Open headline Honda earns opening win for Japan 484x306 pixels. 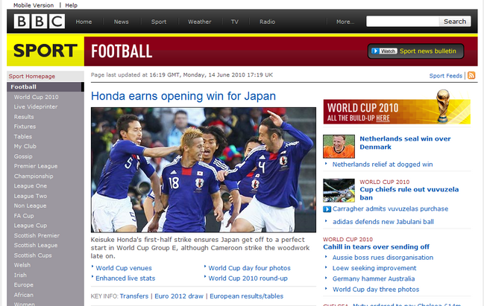[183, 96]
